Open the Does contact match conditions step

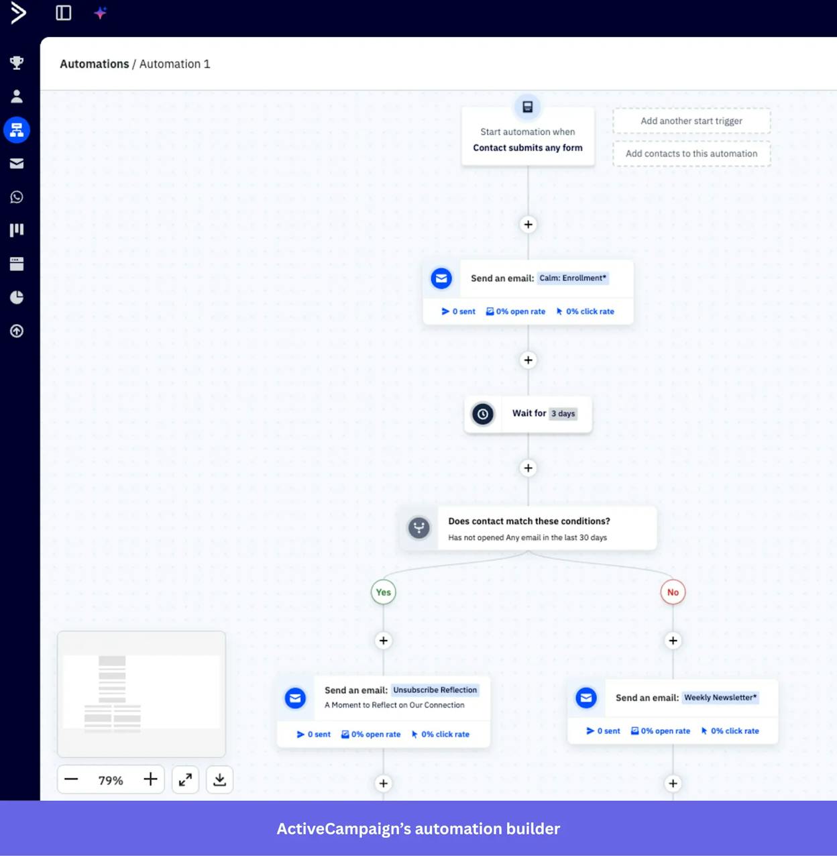tap(528, 529)
